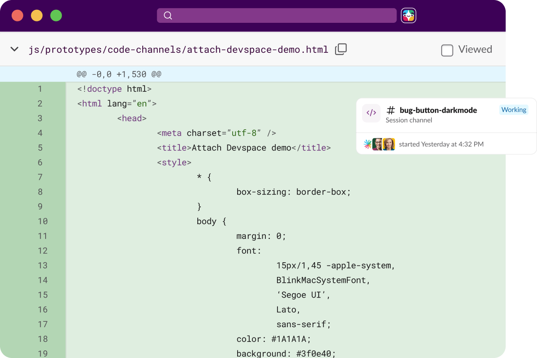Viewport: 537px width, 358px height.
Task: Click the 'body {' code line
Action: [x=212, y=221]
